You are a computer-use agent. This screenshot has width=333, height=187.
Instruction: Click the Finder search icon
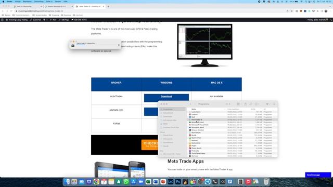274,104
